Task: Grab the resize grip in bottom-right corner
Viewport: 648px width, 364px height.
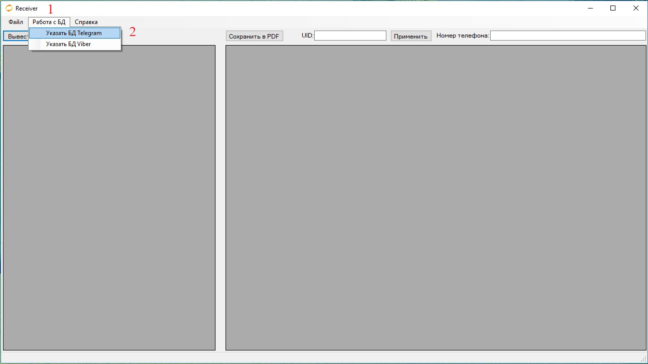Action: 644,360
